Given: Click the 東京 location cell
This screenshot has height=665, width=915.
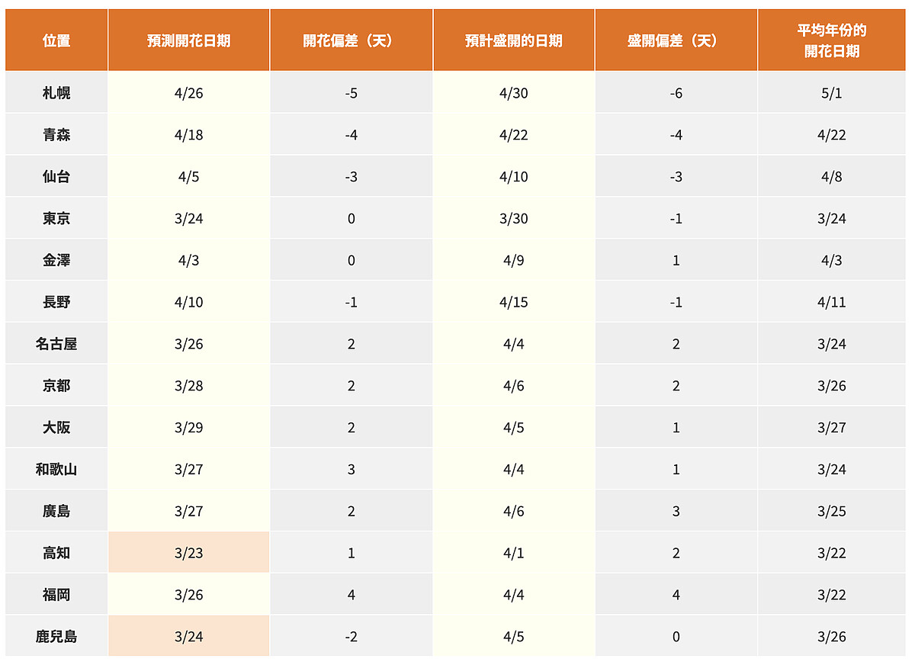Looking at the screenshot, I should tap(56, 219).
